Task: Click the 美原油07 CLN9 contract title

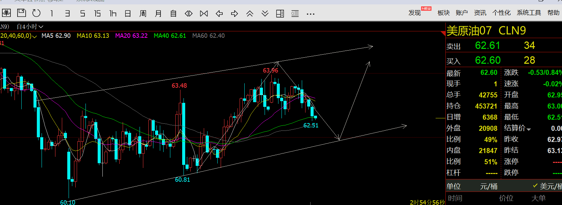Action: point(486,31)
